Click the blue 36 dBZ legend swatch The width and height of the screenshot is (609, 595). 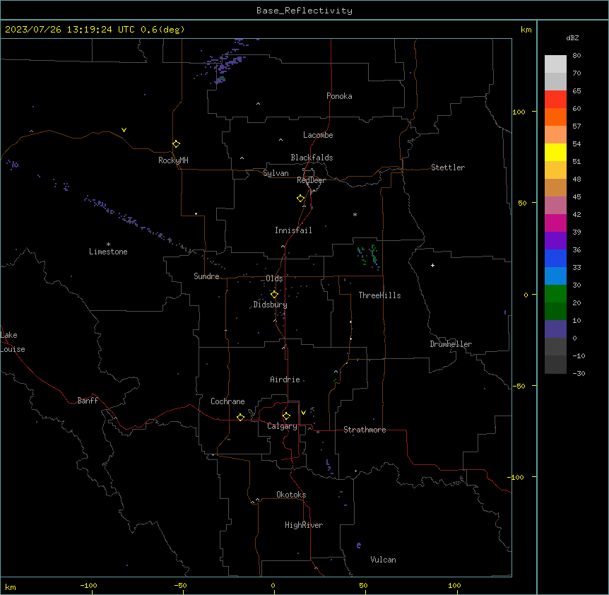click(x=555, y=258)
